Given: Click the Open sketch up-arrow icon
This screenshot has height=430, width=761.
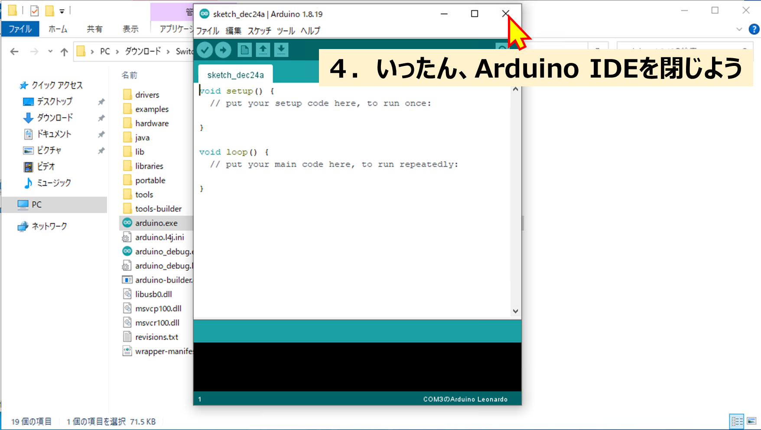Looking at the screenshot, I should (263, 50).
